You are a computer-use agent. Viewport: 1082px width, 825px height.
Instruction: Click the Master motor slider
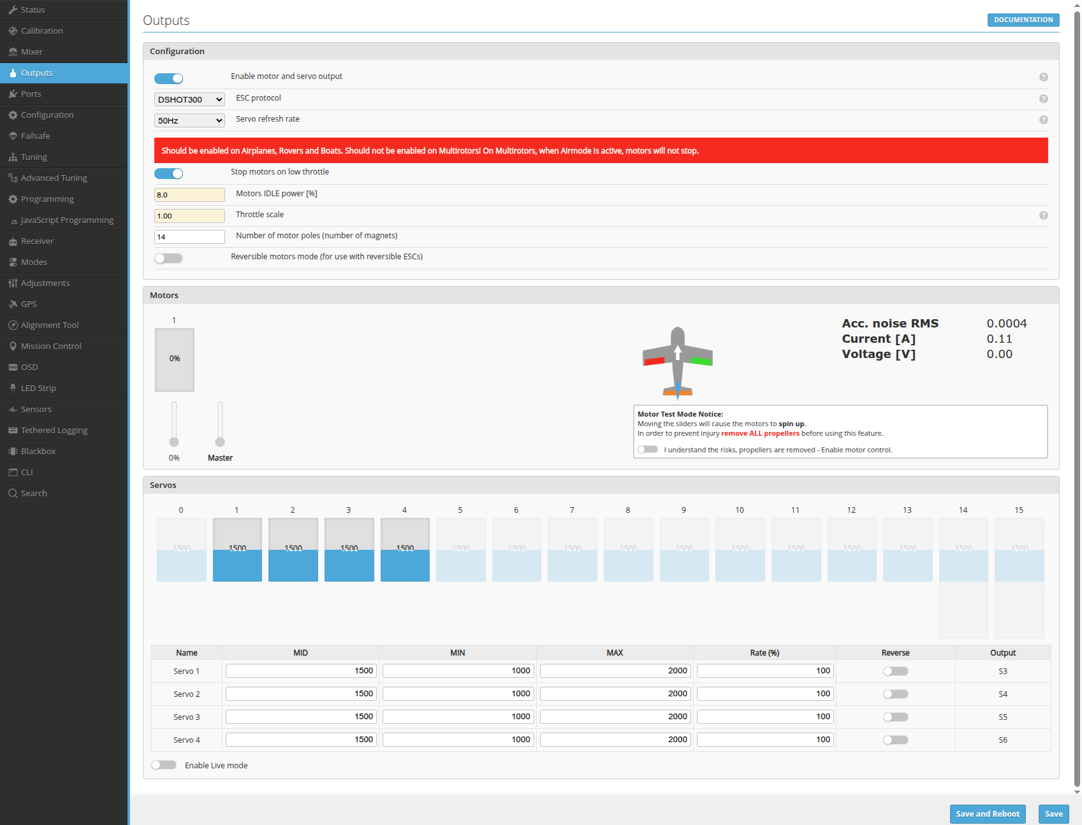[x=220, y=424]
